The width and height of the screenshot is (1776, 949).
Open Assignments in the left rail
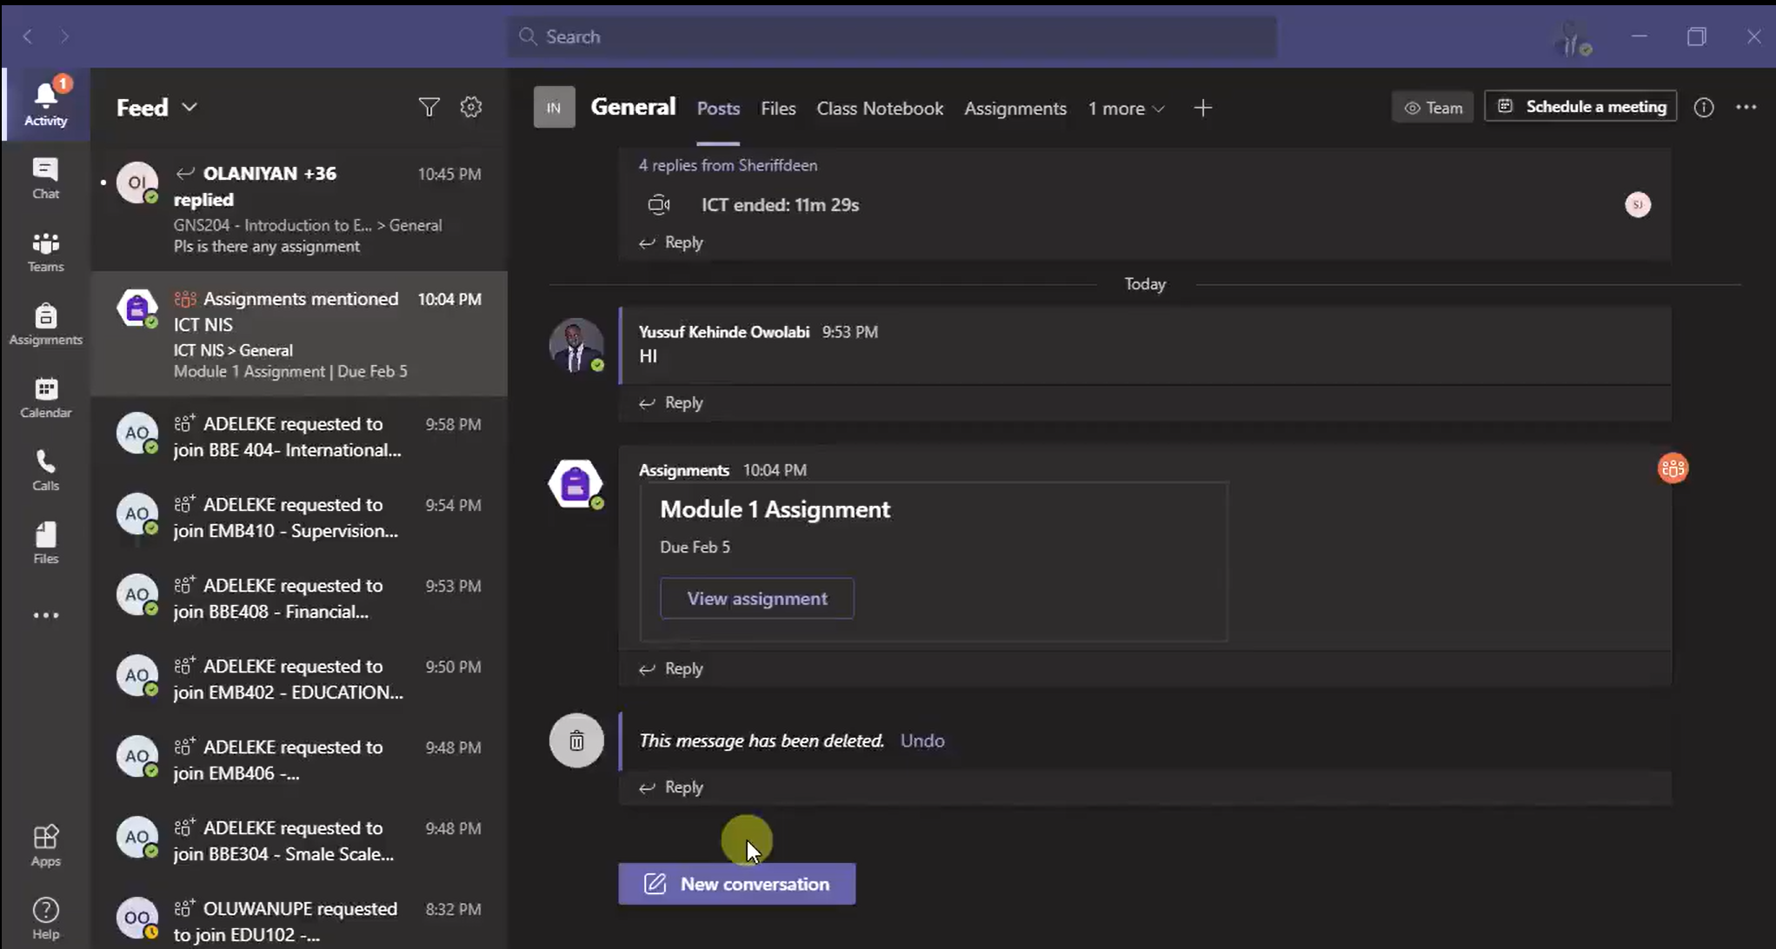coord(45,324)
